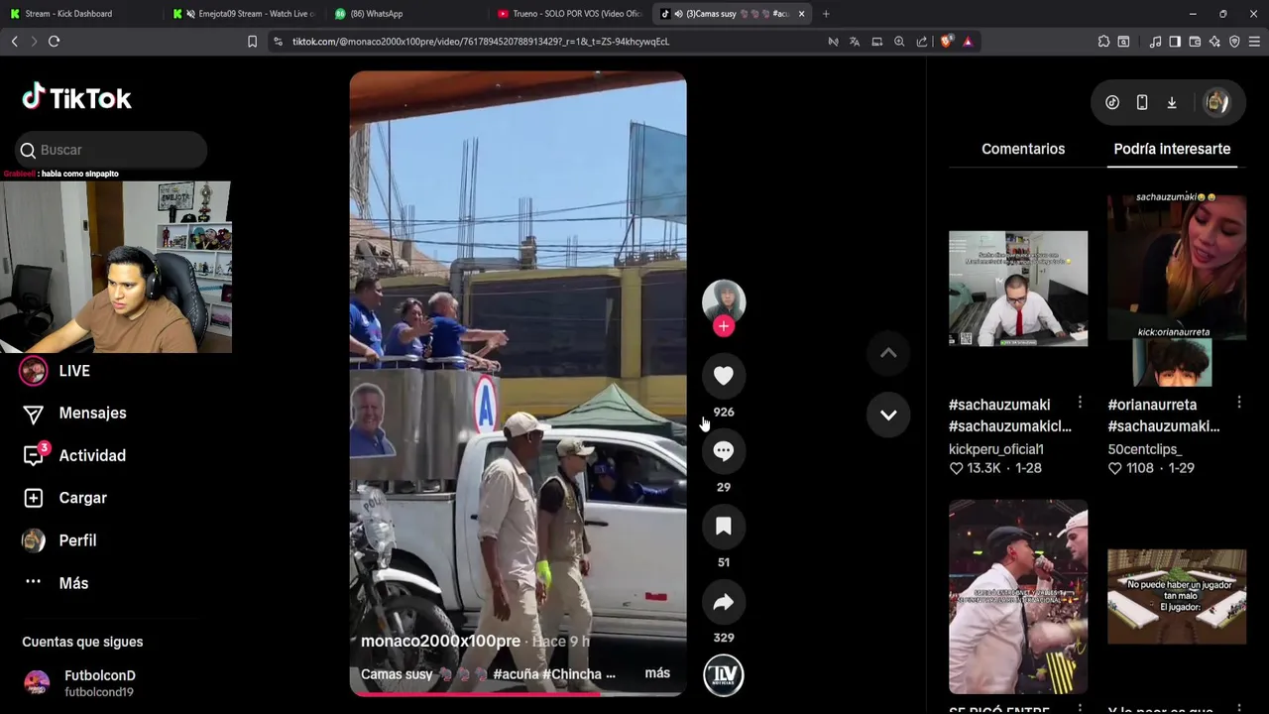
Task: Close the Camas susy TikTok tab
Action: 801,14
